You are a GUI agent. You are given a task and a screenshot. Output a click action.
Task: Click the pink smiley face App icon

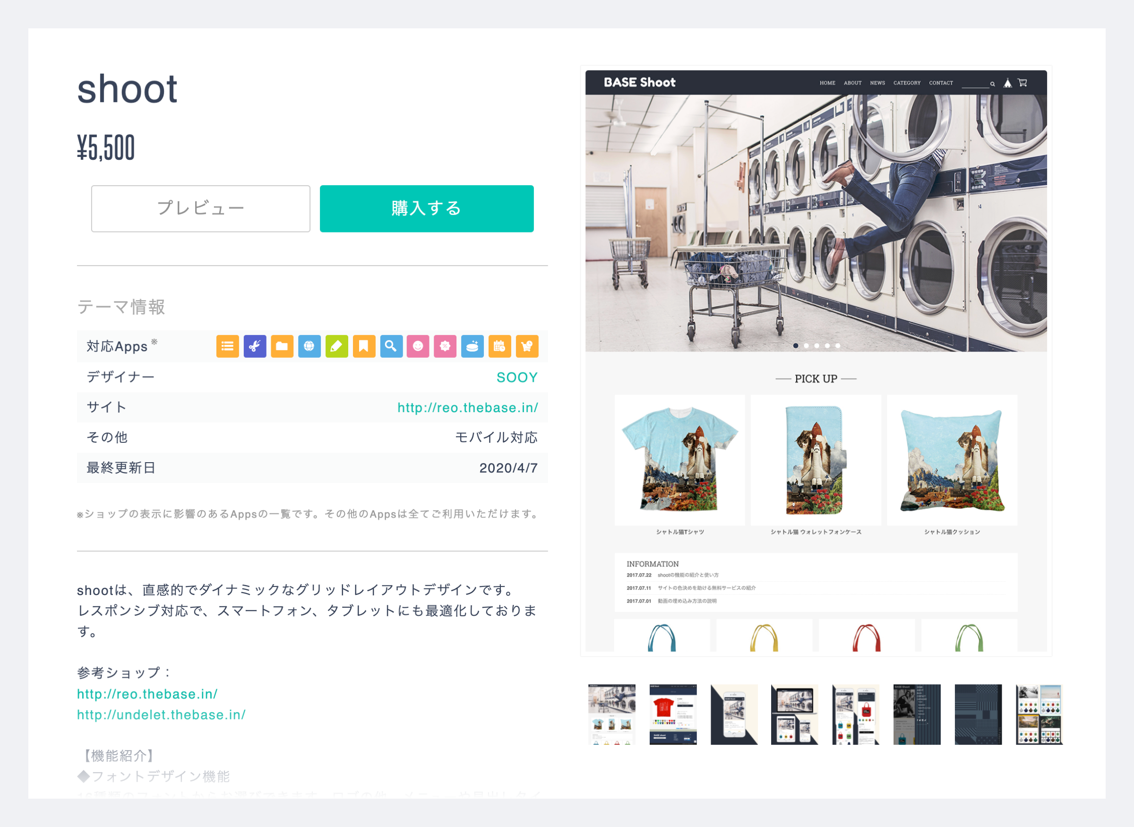[418, 346]
